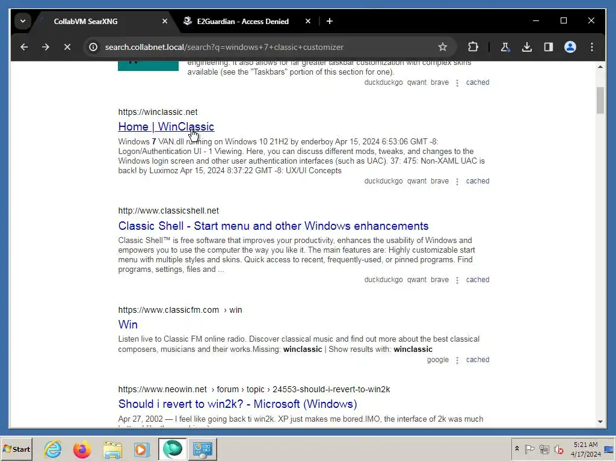Open cached link for classicfm Win result
The height and width of the screenshot is (462, 616).
pyautogui.click(x=478, y=360)
